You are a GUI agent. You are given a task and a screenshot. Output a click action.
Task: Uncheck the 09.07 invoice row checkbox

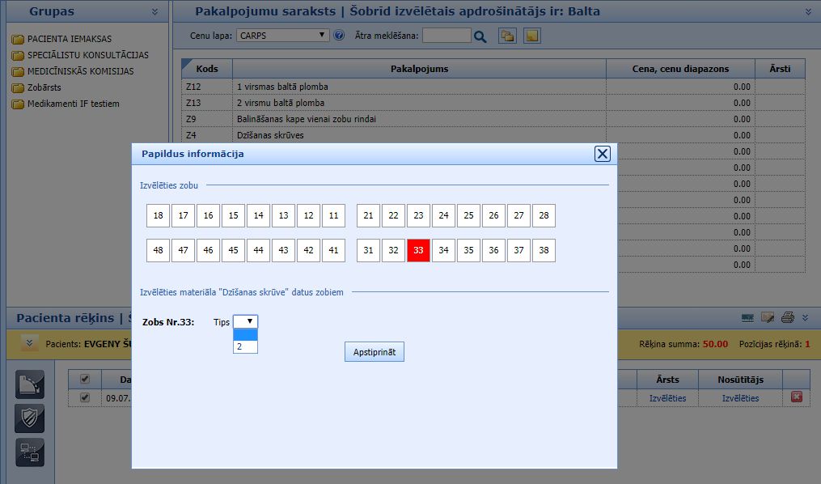click(85, 397)
